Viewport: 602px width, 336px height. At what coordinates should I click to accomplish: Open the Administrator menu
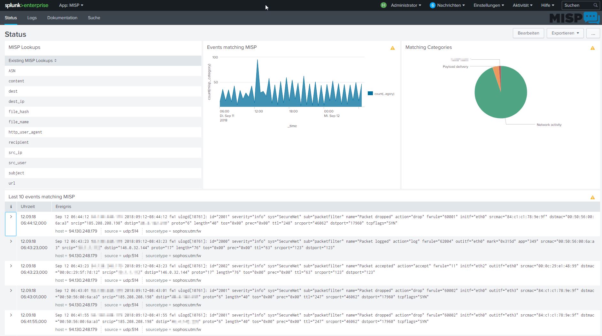point(406,5)
